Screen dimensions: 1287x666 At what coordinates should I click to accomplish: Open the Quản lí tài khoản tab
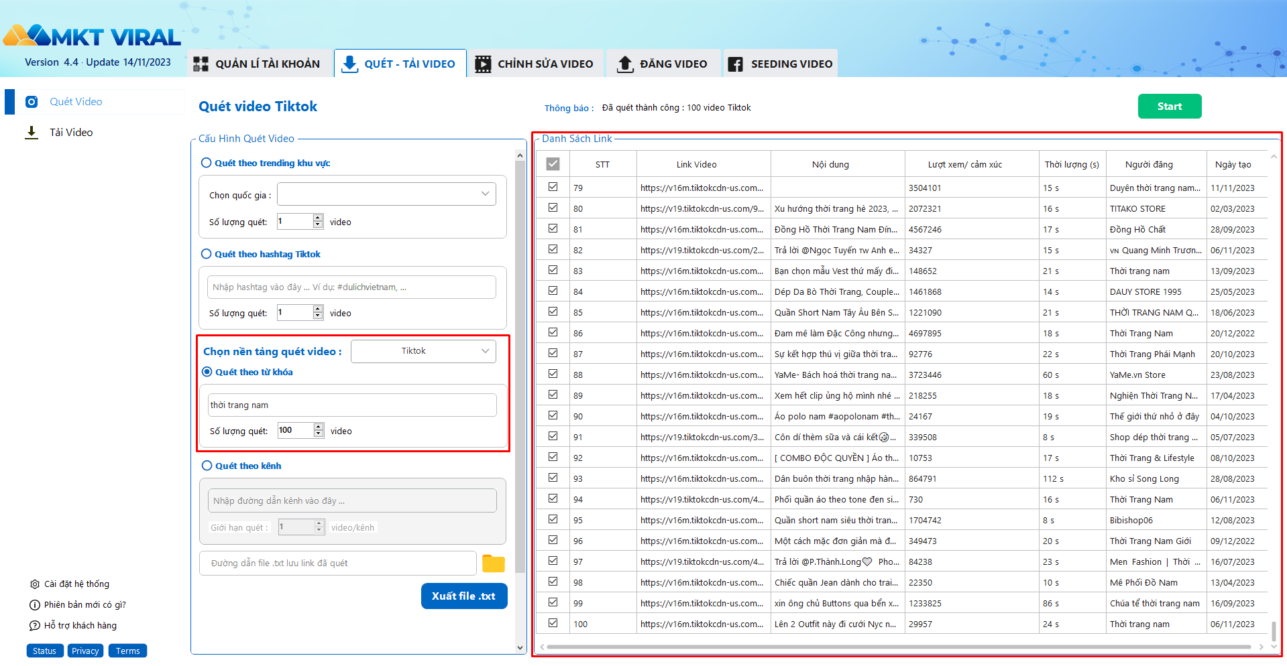point(260,64)
